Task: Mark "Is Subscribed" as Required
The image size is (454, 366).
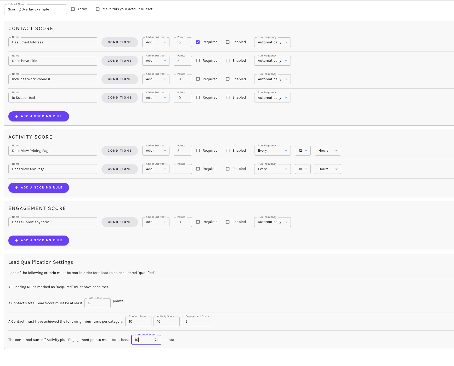Action: coord(198,97)
